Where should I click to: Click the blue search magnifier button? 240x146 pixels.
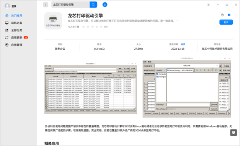pos(93,4)
